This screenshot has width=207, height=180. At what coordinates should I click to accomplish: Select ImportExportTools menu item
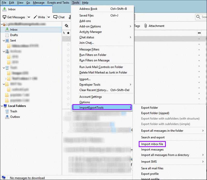pos(102,107)
